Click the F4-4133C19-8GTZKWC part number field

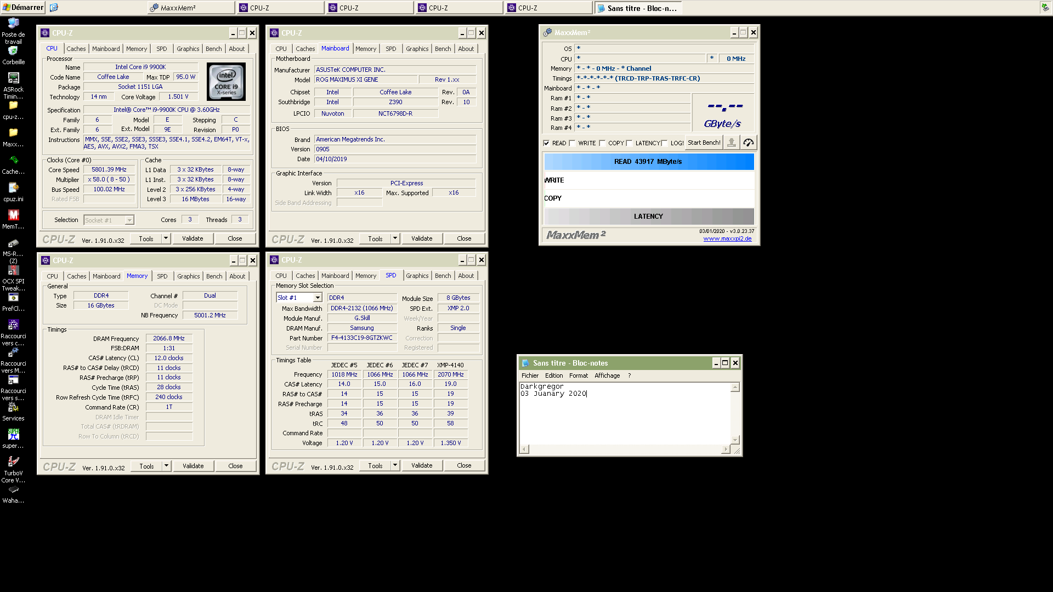(362, 338)
